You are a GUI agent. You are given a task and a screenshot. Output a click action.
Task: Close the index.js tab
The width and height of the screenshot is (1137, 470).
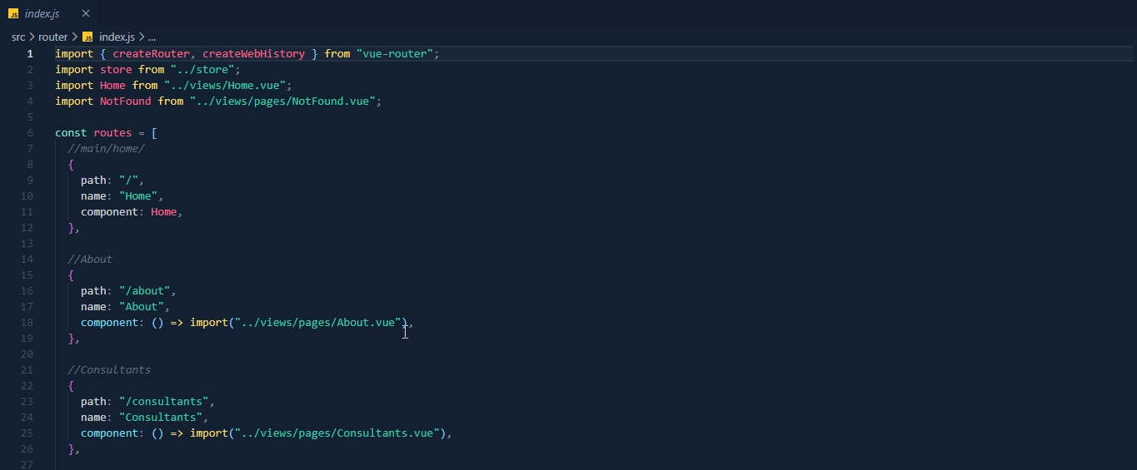click(x=86, y=13)
